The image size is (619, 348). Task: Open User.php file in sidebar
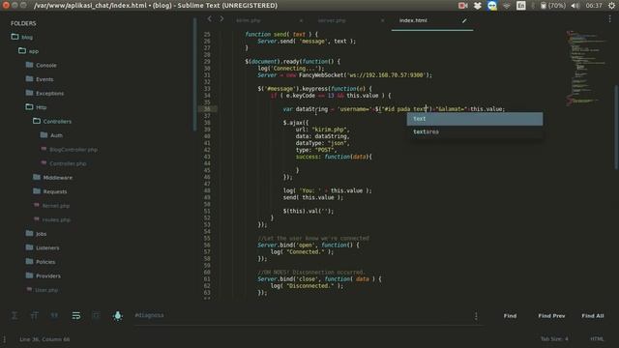(43, 290)
